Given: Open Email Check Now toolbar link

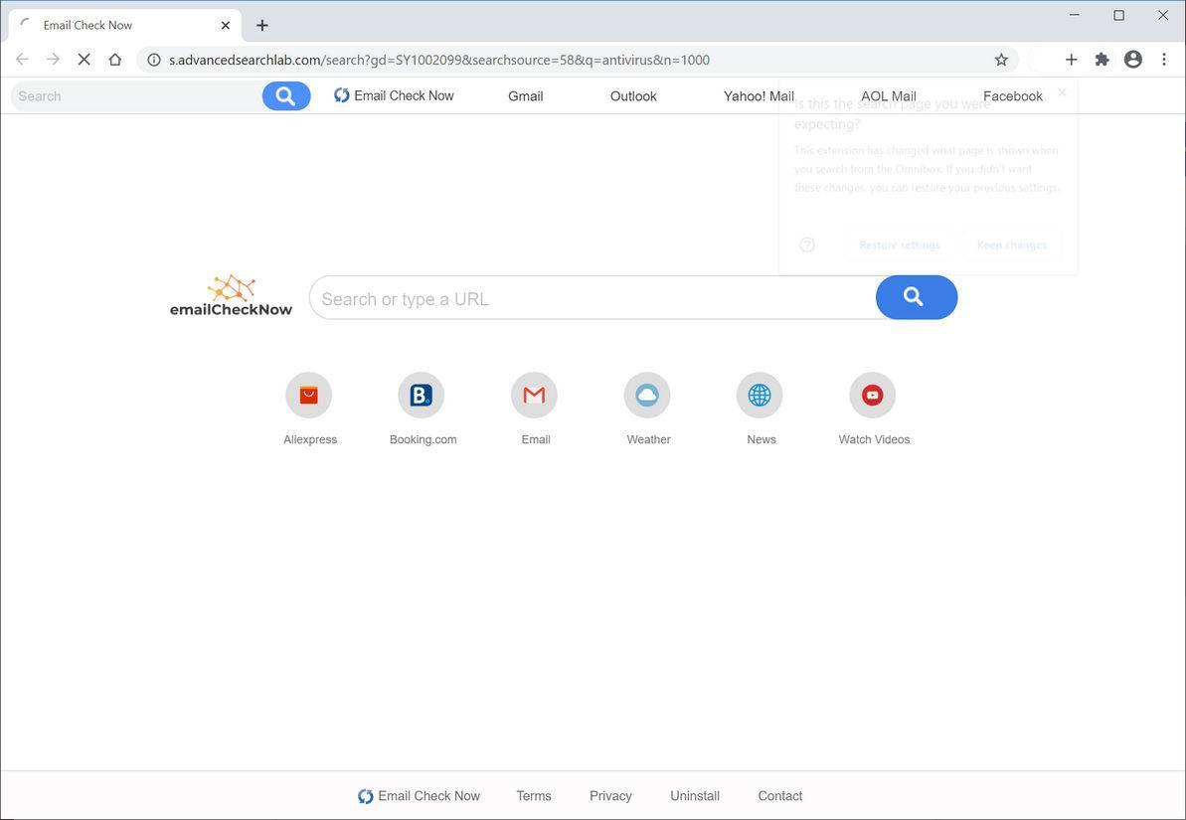Looking at the screenshot, I should click(394, 96).
